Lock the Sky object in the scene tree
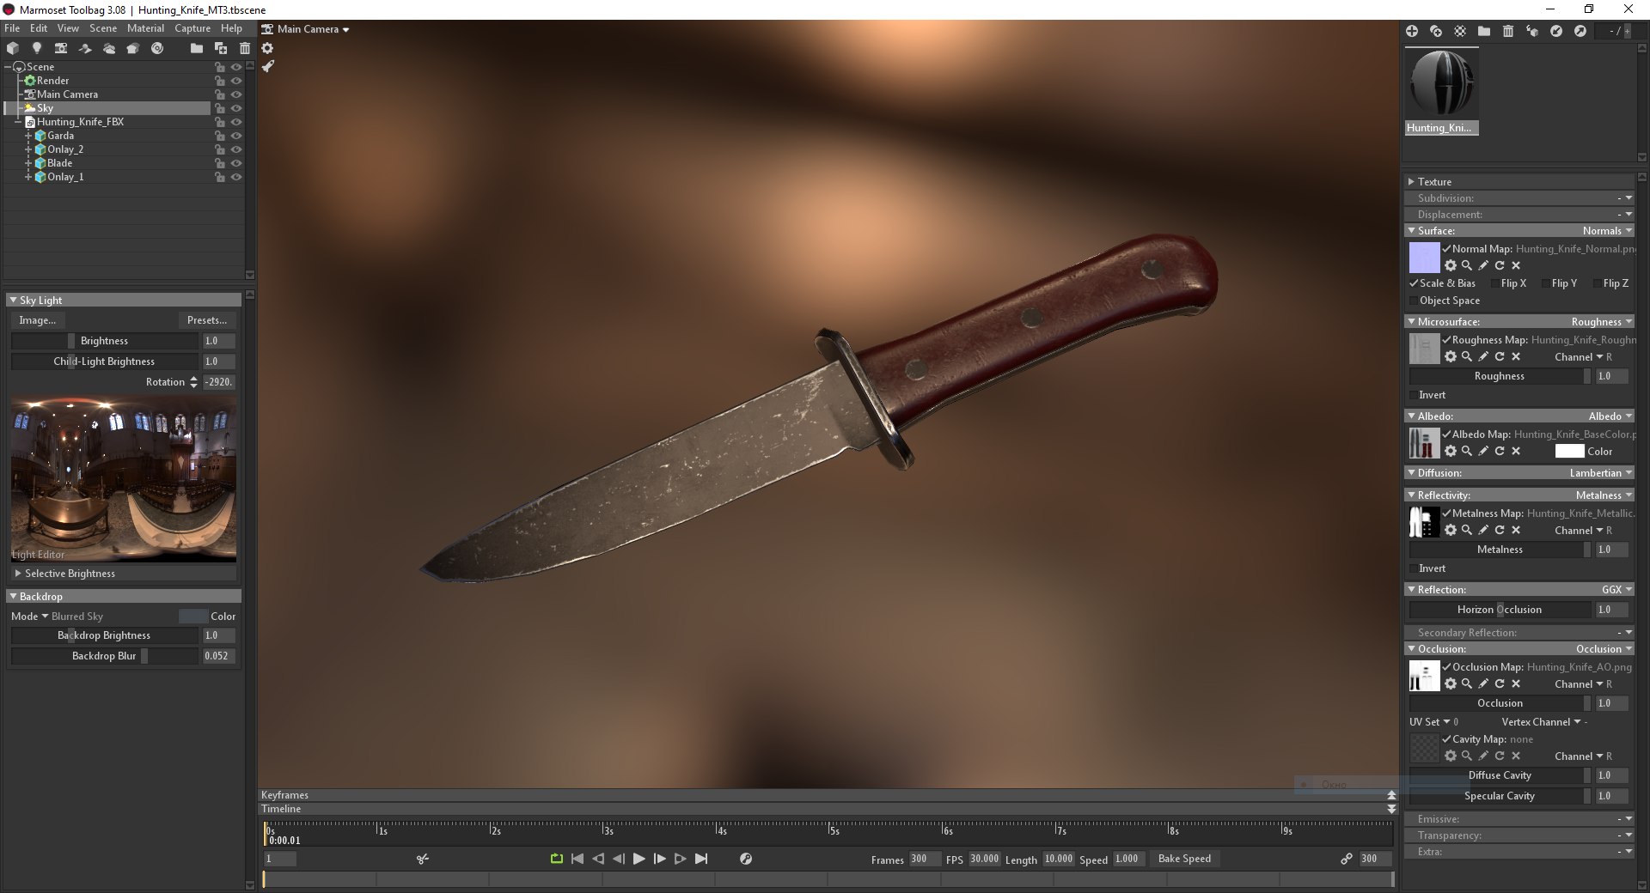The height and width of the screenshot is (893, 1650). point(220,108)
